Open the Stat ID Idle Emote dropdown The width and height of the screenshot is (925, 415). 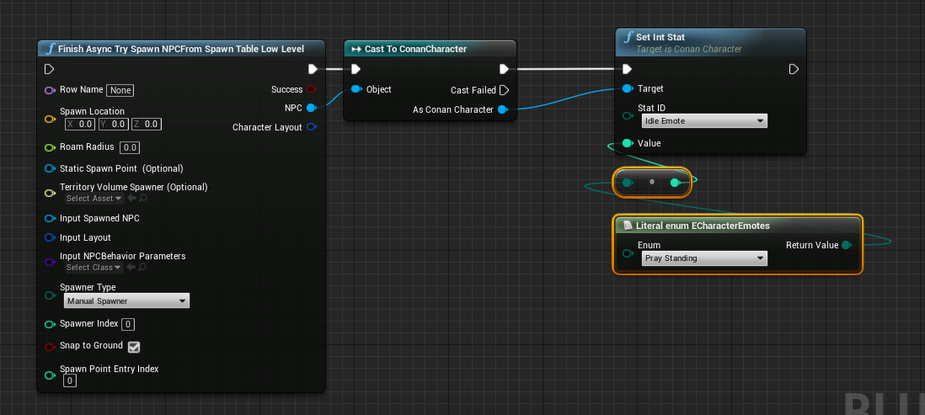[x=703, y=121]
